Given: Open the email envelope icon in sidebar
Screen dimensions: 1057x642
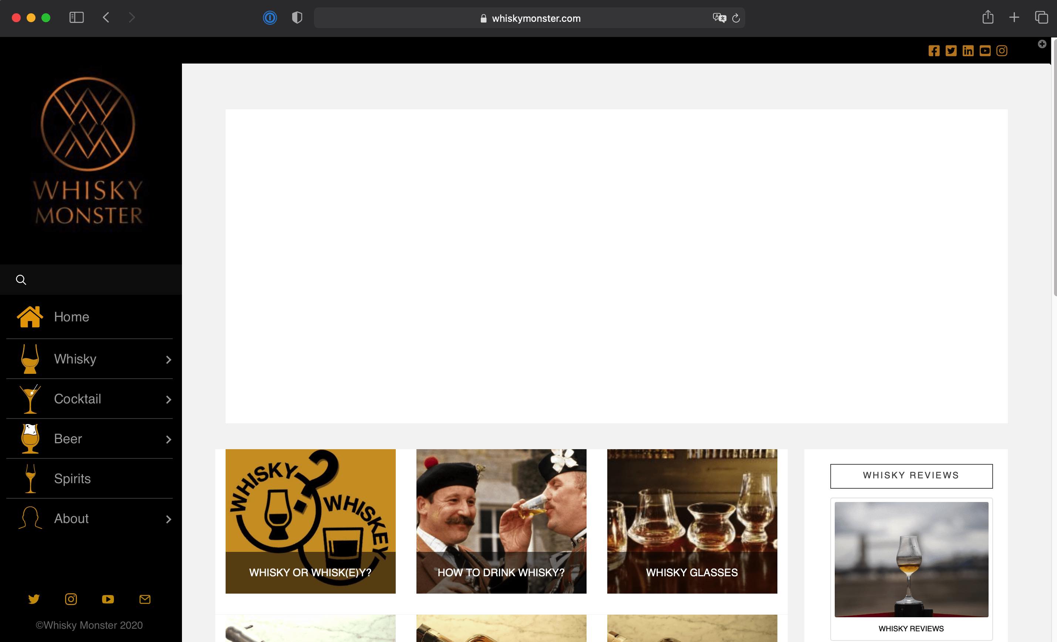Looking at the screenshot, I should click(145, 599).
